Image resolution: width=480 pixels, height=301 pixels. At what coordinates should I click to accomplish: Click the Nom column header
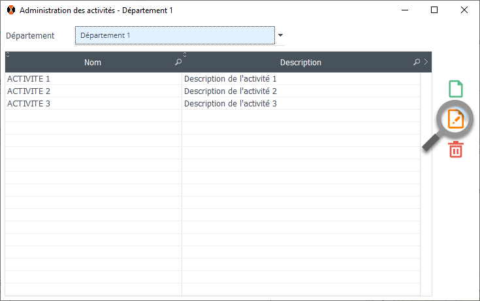pos(93,63)
